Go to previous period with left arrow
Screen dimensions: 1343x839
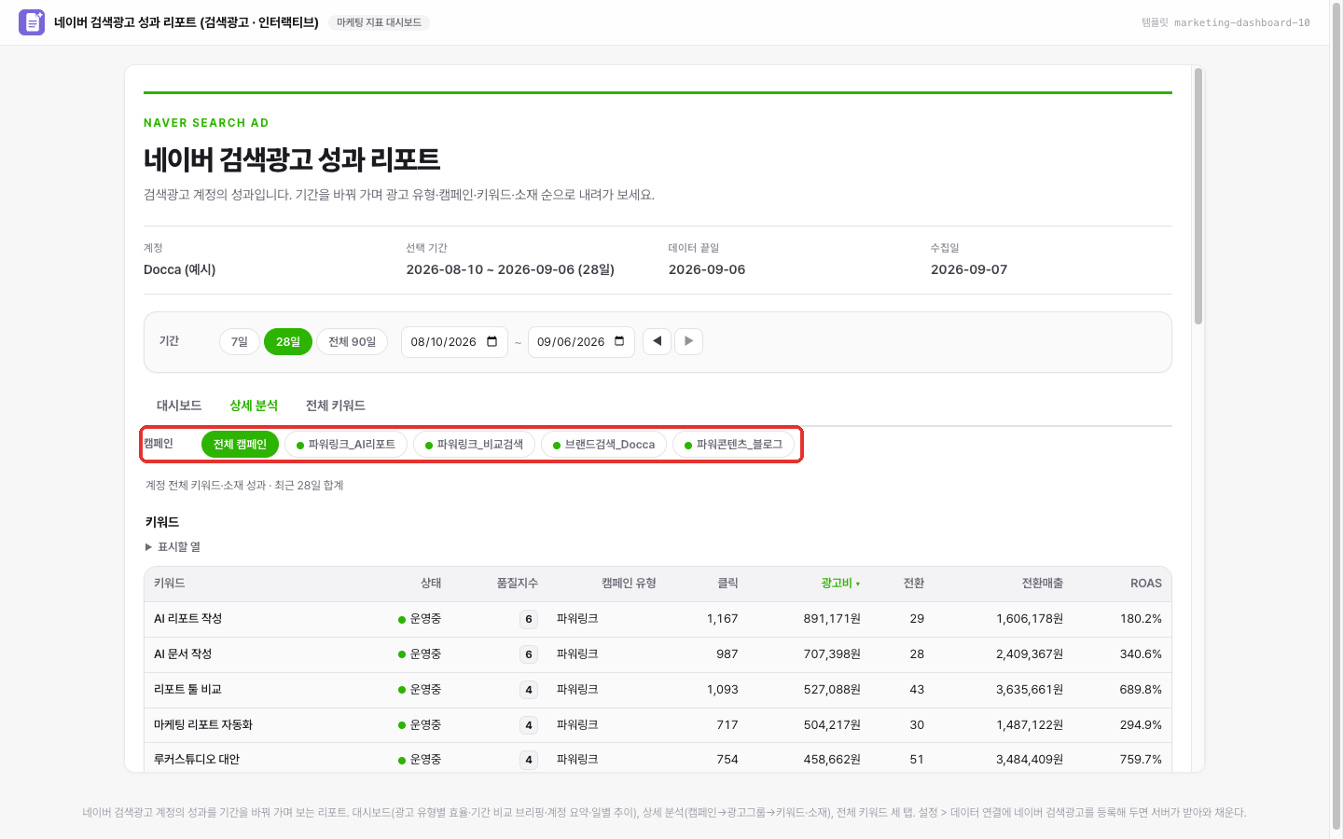(657, 341)
